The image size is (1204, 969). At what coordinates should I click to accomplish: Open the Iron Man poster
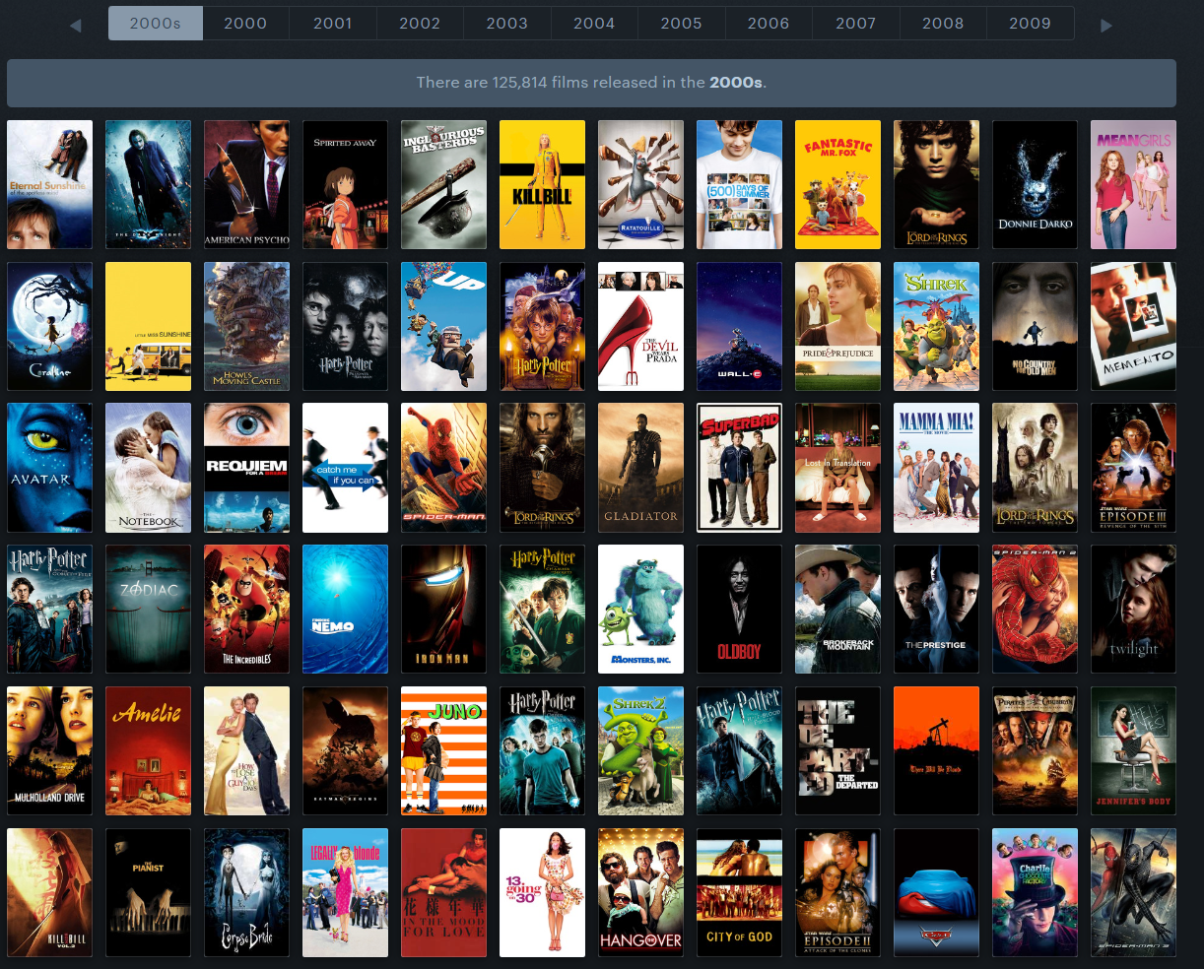443,610
